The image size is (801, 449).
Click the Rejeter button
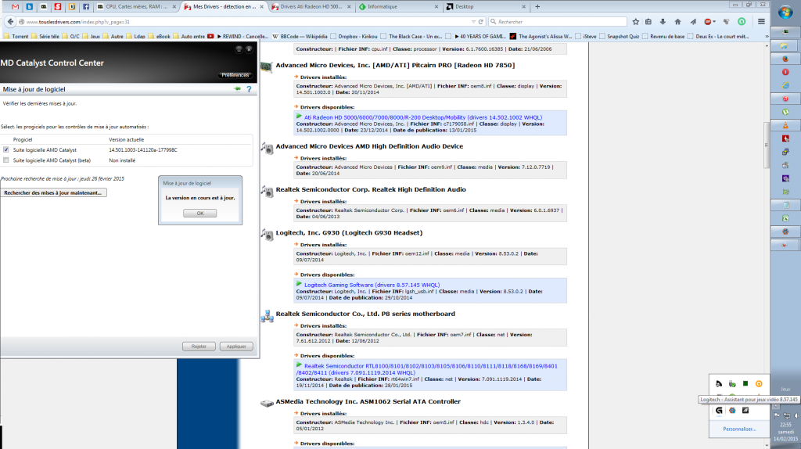click(x=199, y=347)
